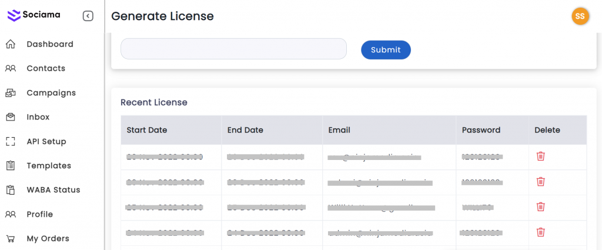Delete the first license row
The image size is (602, 250).
click(541, 156)
